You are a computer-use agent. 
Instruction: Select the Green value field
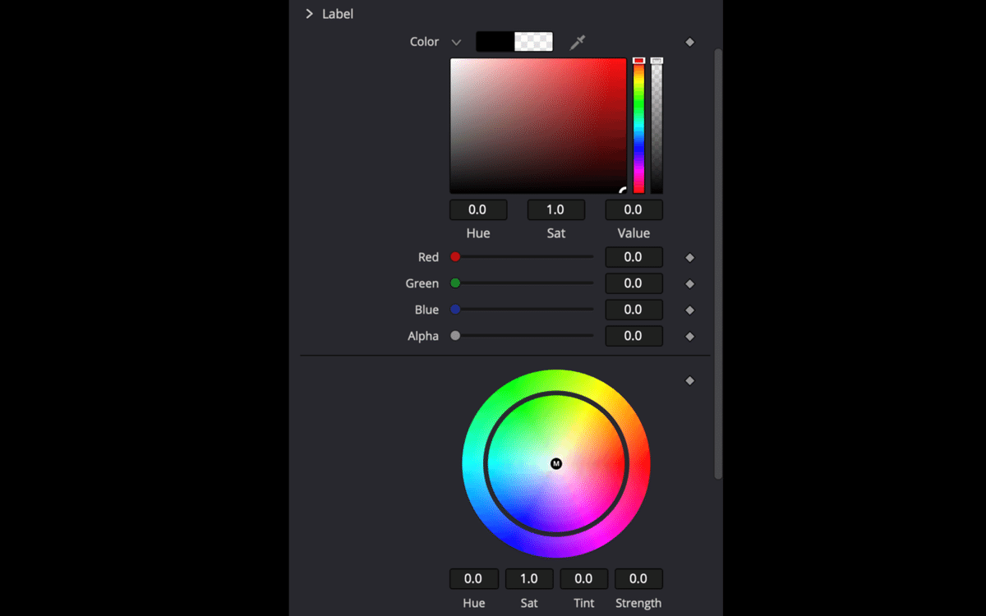tap(634, 283)
